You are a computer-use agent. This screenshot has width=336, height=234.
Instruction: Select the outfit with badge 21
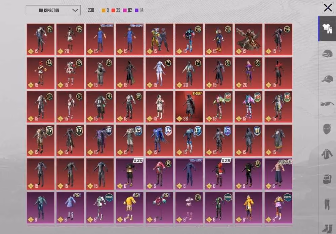[130, 107]
